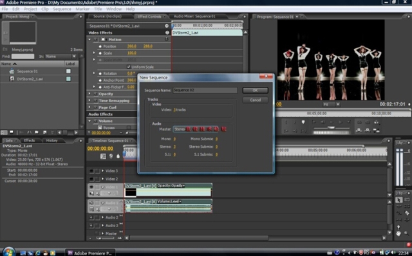Open the Marker menu
The height and width of the screenshot is (256, 412).
(82, 9)
